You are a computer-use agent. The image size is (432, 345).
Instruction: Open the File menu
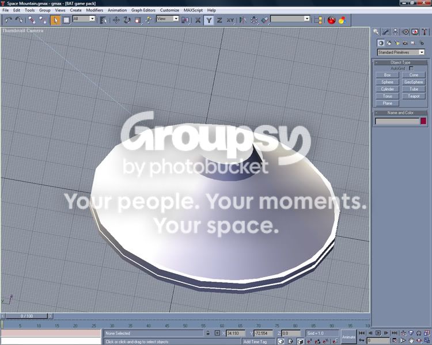6,10
